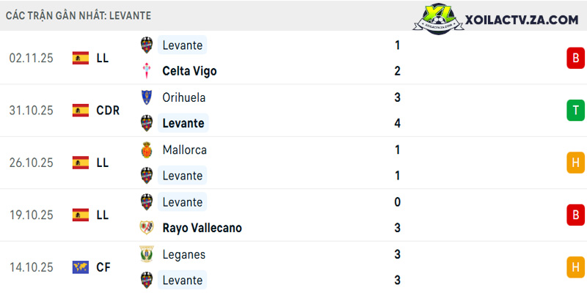Click the orange H badge for Leganes match
The image size is (587, 293).
(575, 267)
